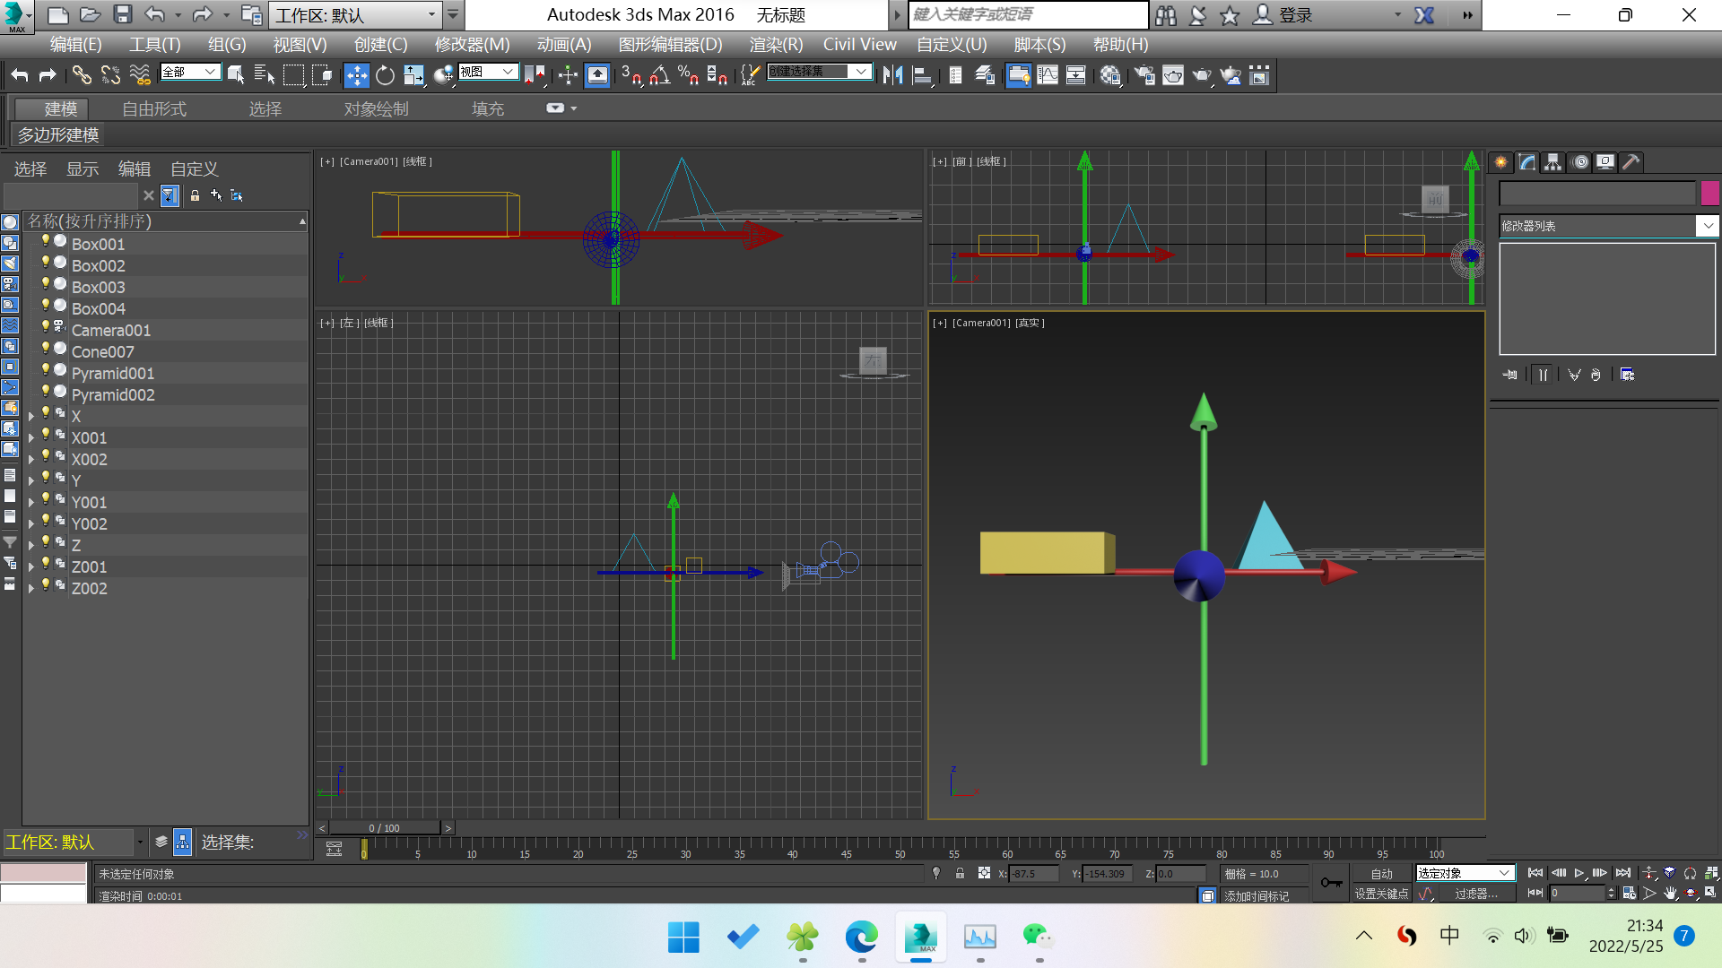
Task: Click the Auto key button
Action: 1381,873
